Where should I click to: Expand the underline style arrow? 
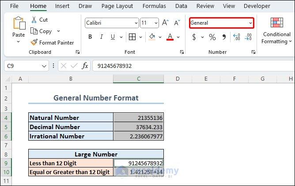pos(121,37)
